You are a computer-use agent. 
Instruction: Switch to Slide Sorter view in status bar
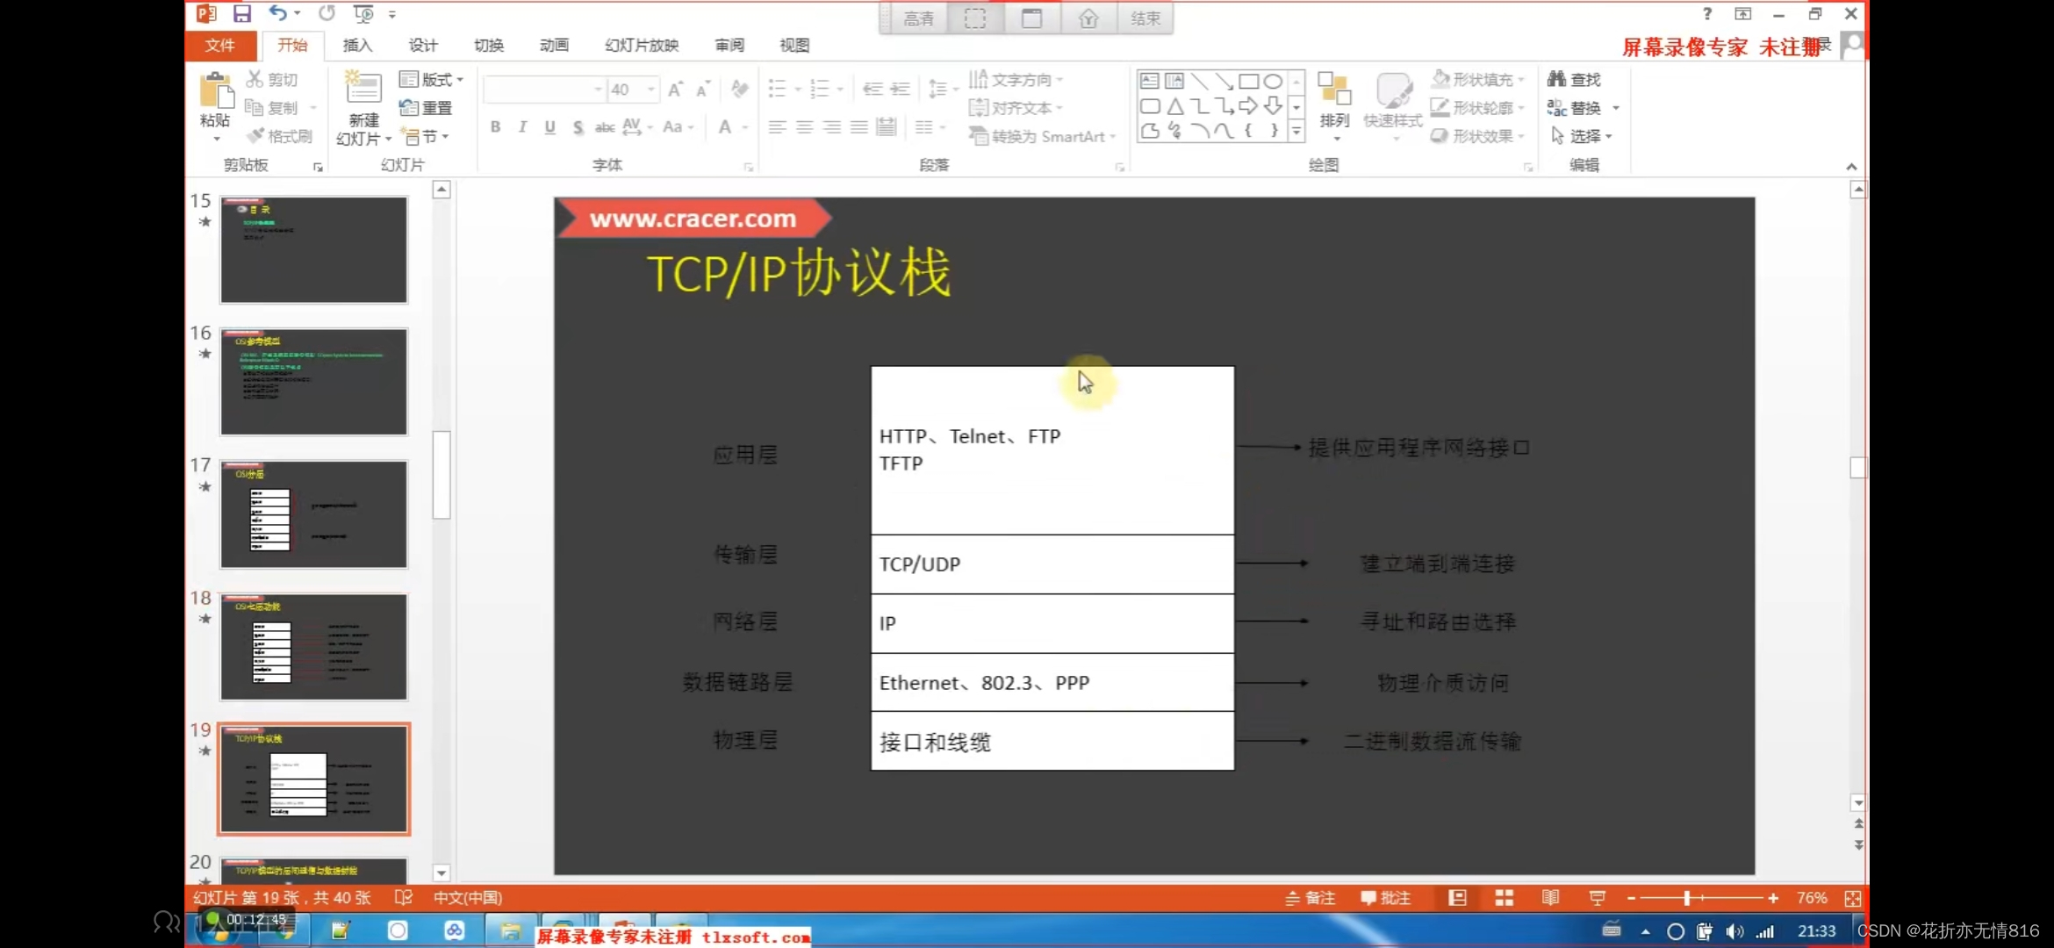(x=1504, y=897)
